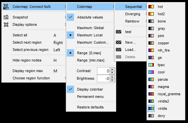Image resolution: width=188 pixels, height=123 pixels.
Task: Click the Snapshot camera icon
Action: [6, 17]
